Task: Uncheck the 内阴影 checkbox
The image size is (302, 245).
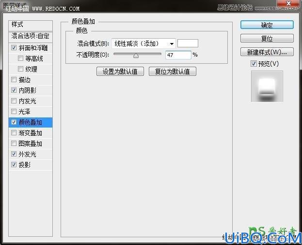Action: (x=14, y=90)
